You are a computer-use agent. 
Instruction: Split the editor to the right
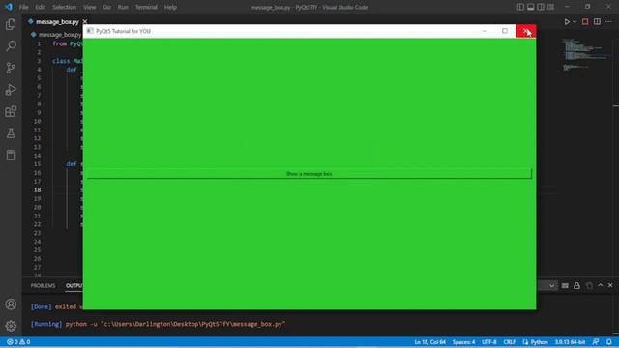pos(597,22)
